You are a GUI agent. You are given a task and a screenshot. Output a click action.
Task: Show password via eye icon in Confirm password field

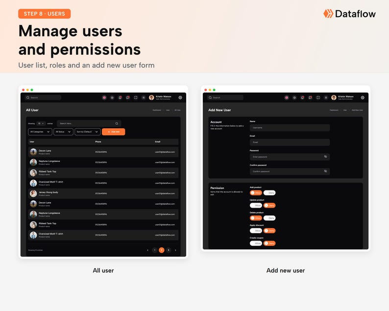tap(325, 171)
